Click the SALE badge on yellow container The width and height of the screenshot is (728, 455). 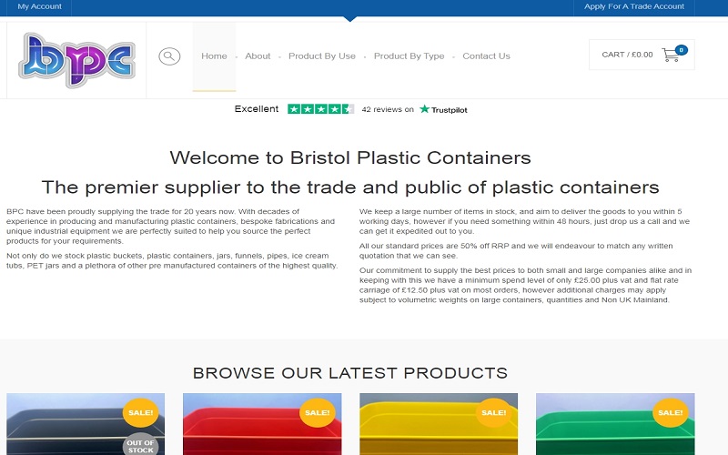click(493, 412)
